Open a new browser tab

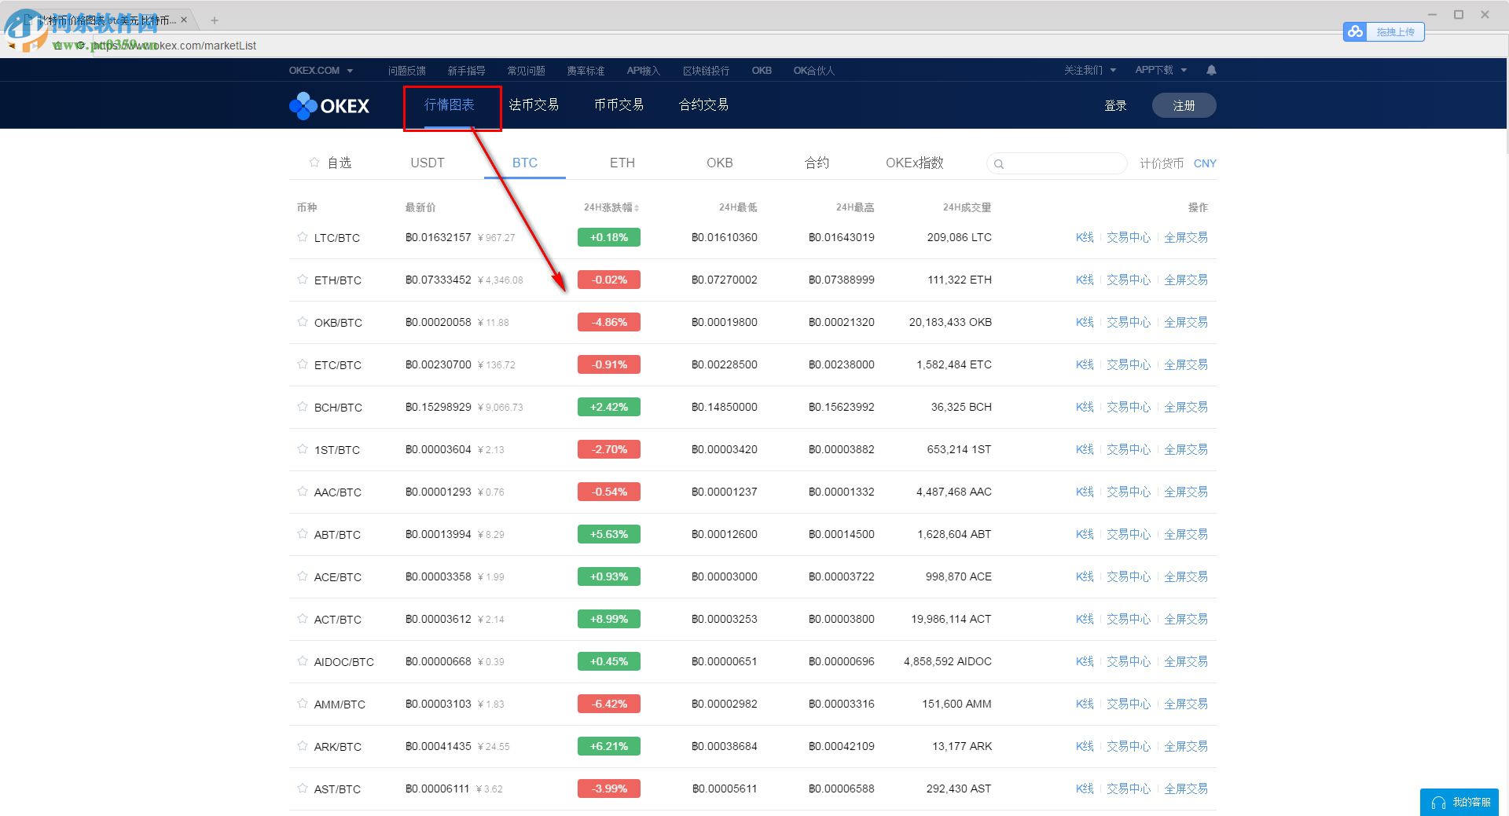tap(215, 20)
